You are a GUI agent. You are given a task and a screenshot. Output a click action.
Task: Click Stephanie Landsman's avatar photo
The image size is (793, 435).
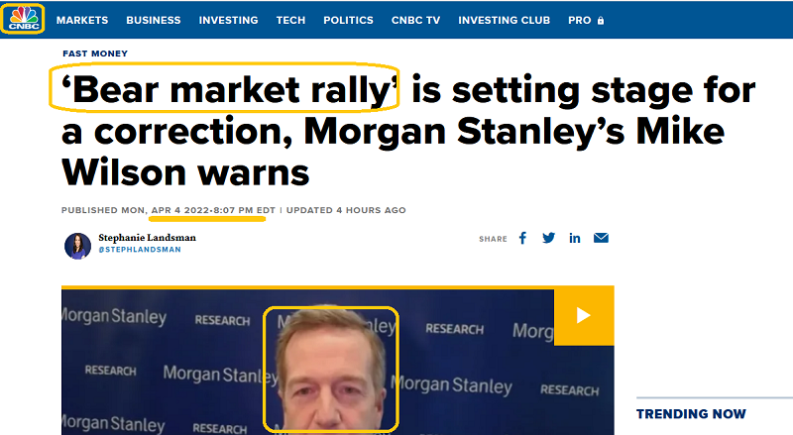(x=78, y=246)
